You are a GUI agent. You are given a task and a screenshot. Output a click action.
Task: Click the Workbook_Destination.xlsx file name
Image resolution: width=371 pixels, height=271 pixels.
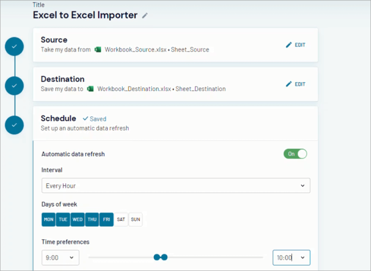tap(134, 89)
